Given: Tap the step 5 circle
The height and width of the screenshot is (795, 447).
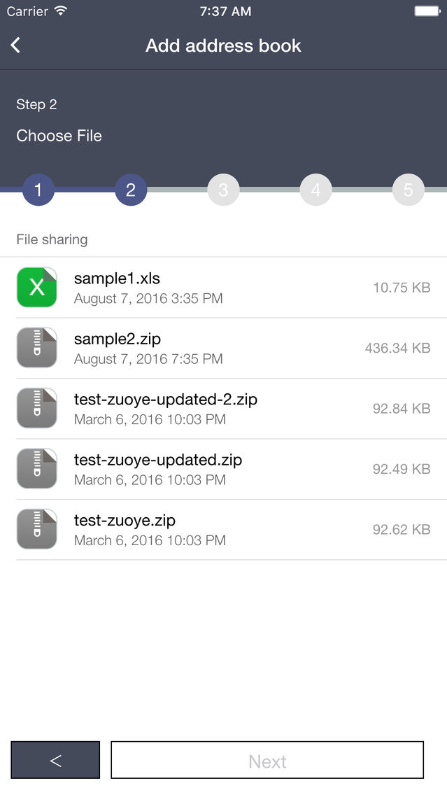Looking at the screenshot, I should pos(409,190).
